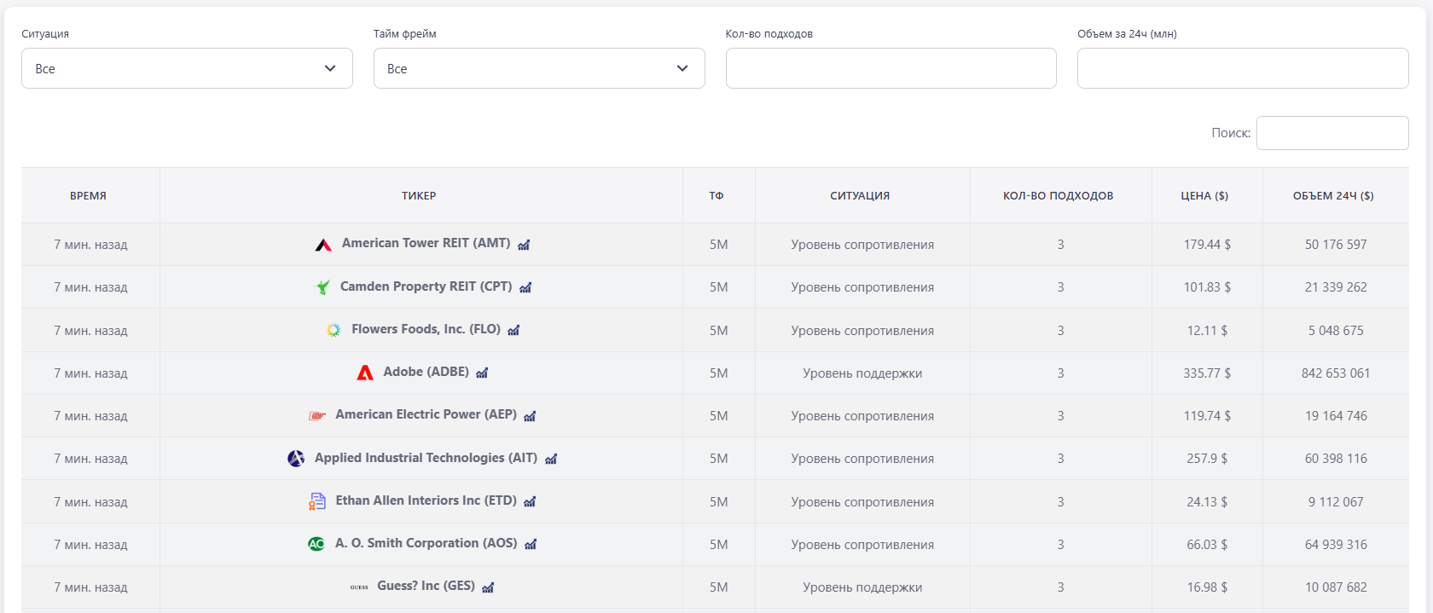Open the Тайм фрейм dropdown

click(539, 68)
